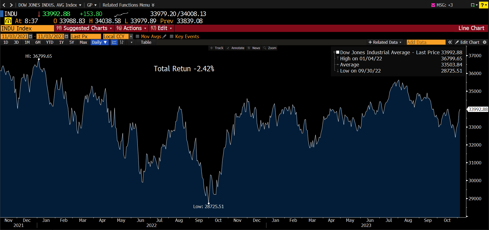This screenshot has height=230, width=489.
Task: Open the Actions dropdown
Action: [x=131, y=28]
